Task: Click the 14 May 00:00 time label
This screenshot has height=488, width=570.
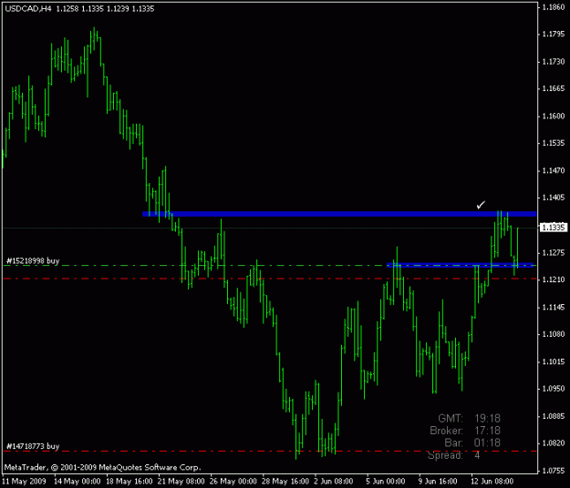Action: pos(78,482)
